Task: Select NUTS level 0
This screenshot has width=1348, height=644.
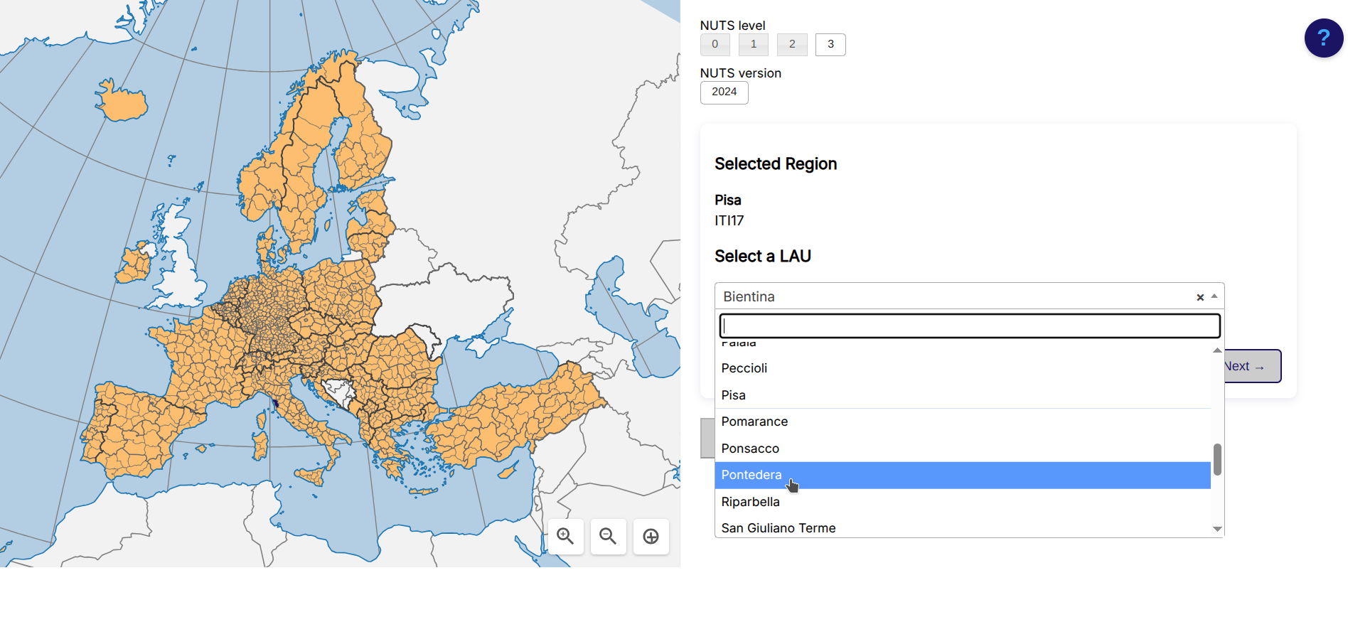Action: pyautogui.click(x=715, y=45)
